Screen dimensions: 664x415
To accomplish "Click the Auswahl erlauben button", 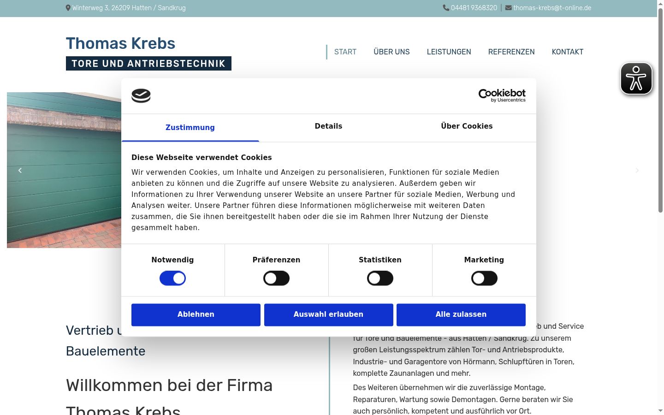I will click(328, 314).
